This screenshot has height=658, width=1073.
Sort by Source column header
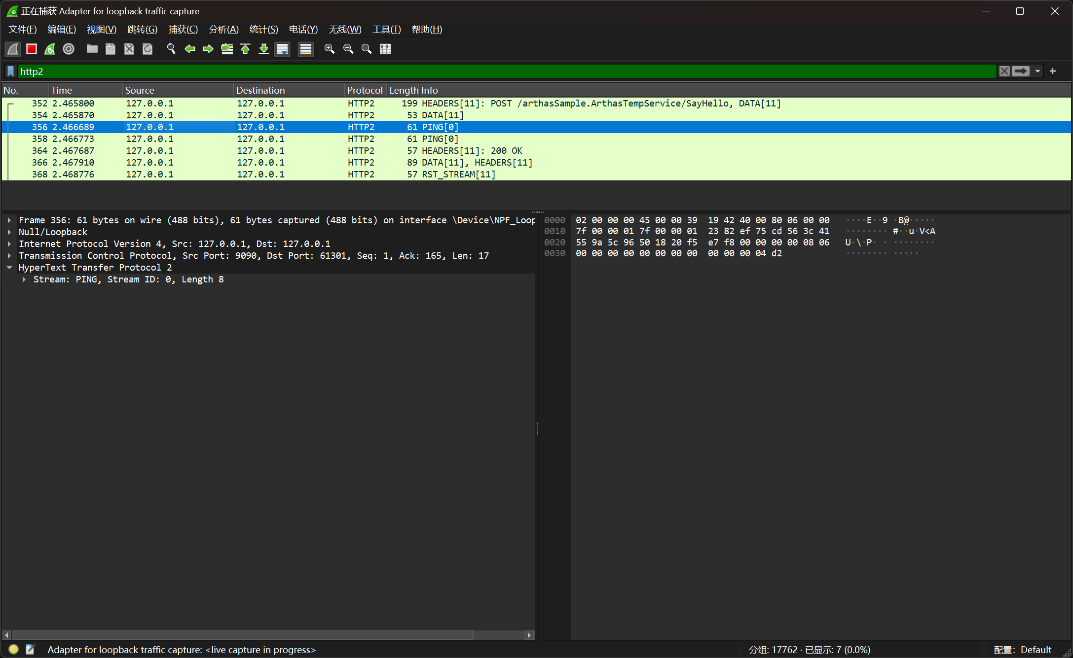178,90
